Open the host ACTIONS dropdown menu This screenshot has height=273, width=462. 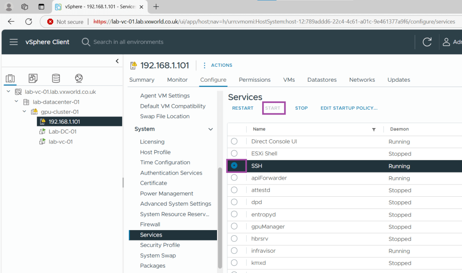pyautogui.click(x=217, y=65)
